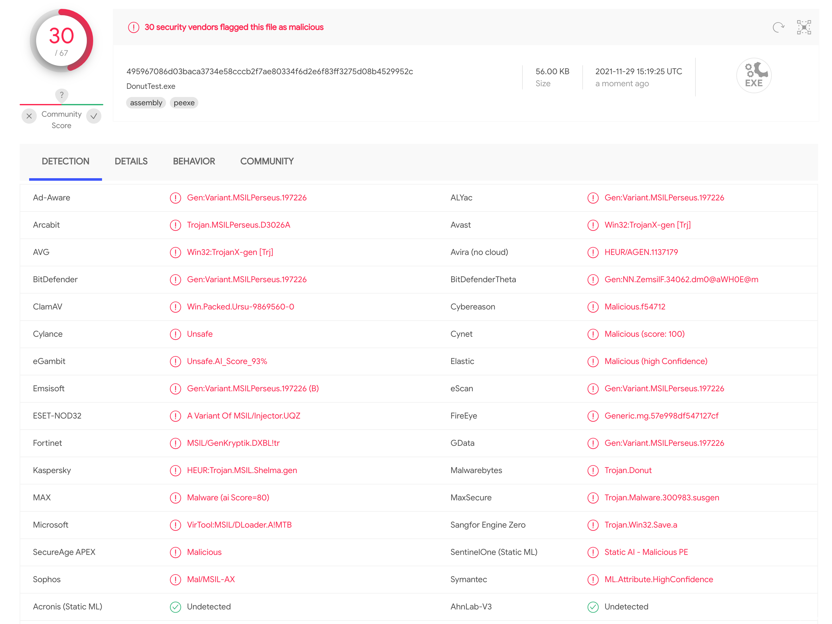Click the DonutTest.exe file name

click(151, 86)
